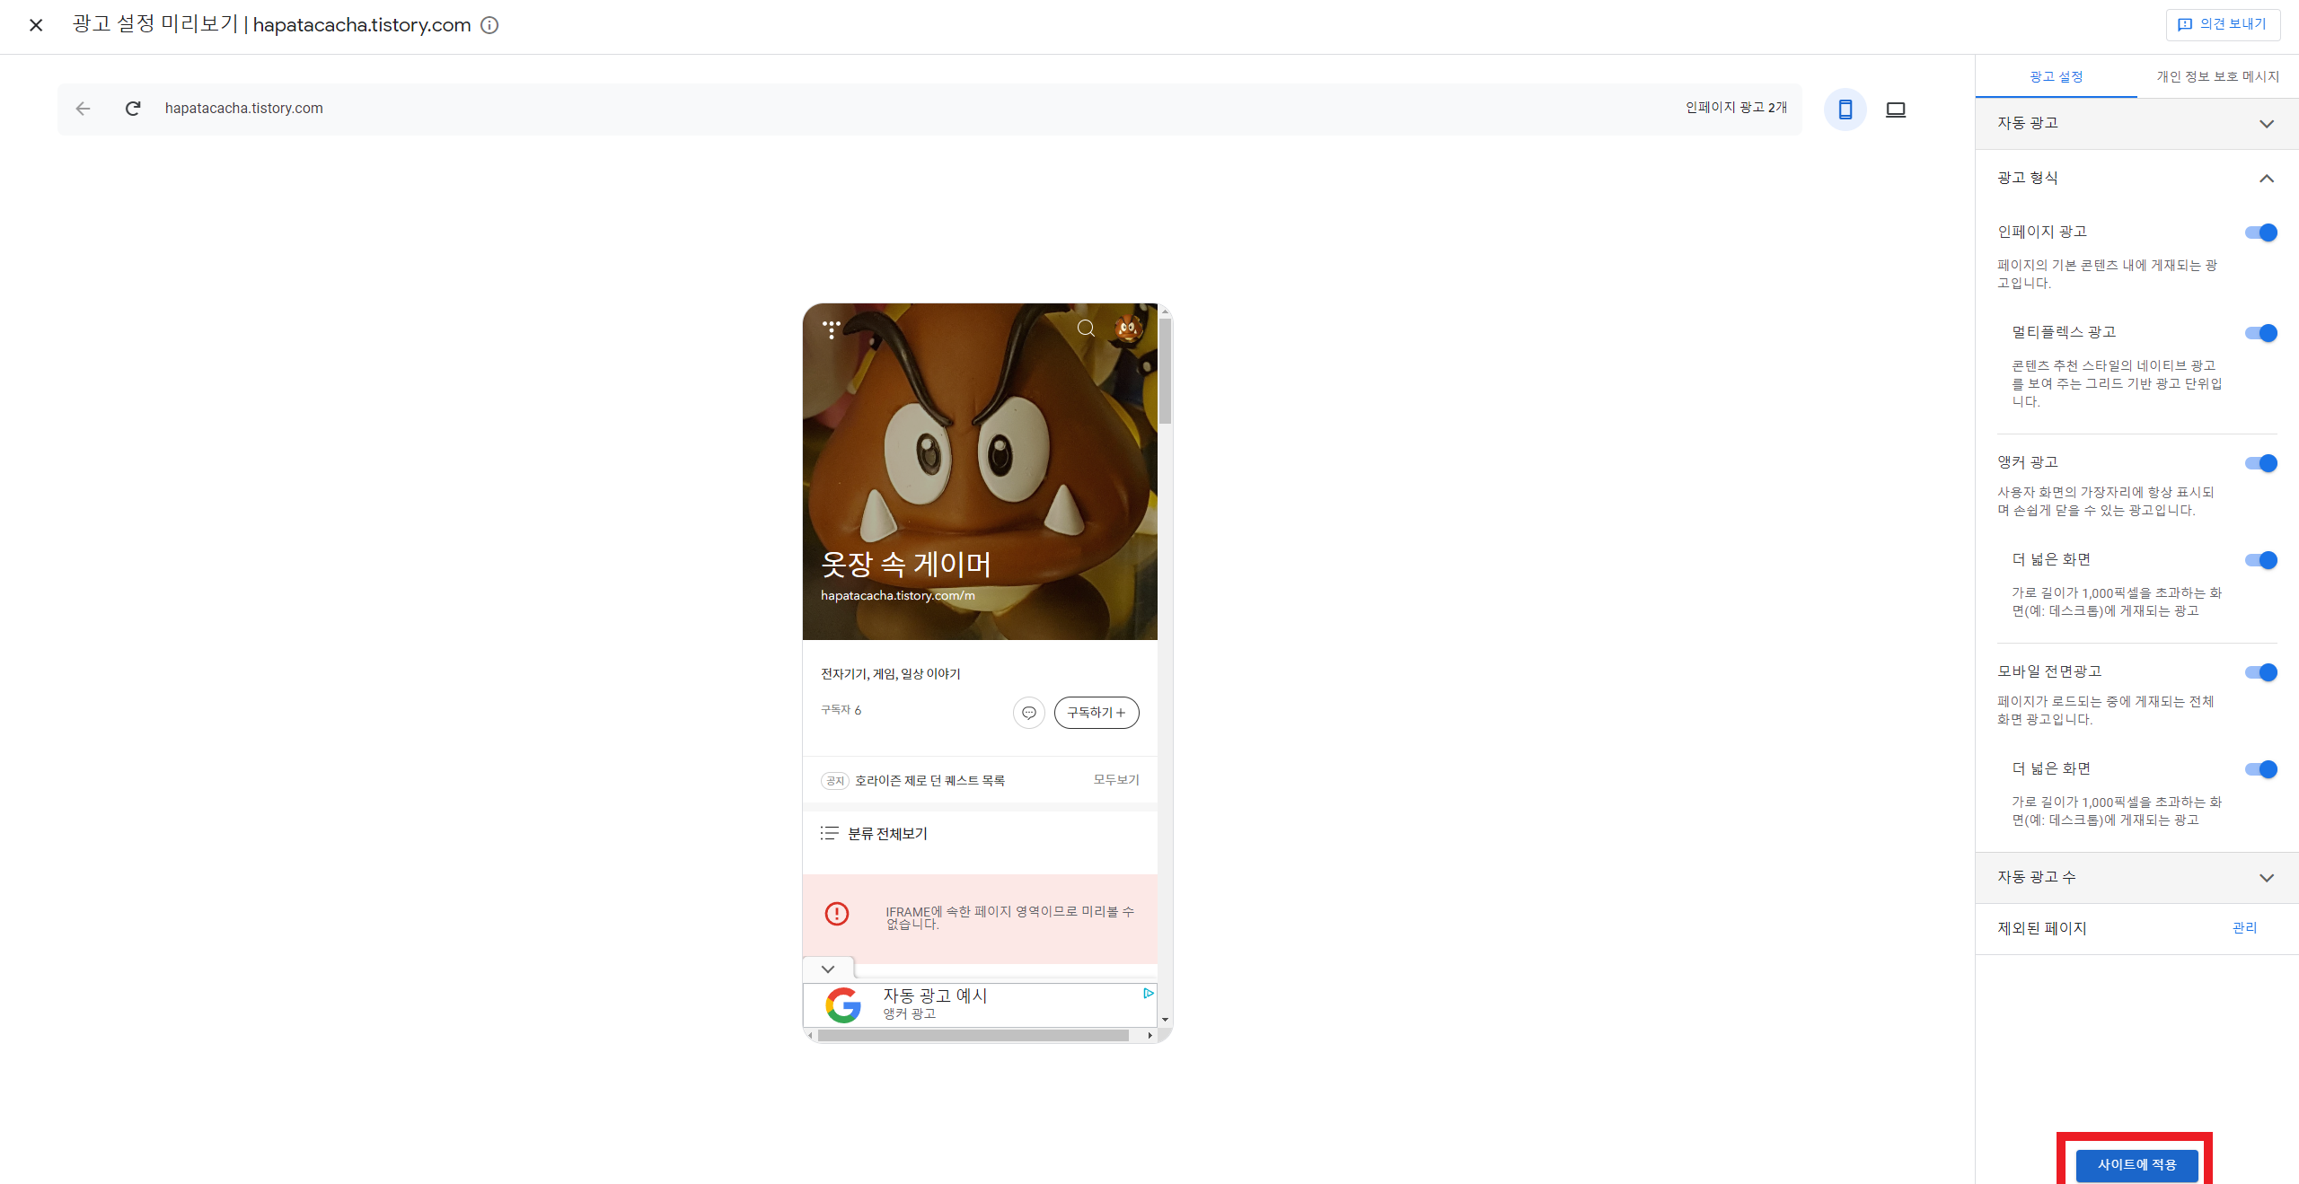Open the Goomba profile avatar
Viewport: 2299px width, 1184px height.
pos(1127,329)
